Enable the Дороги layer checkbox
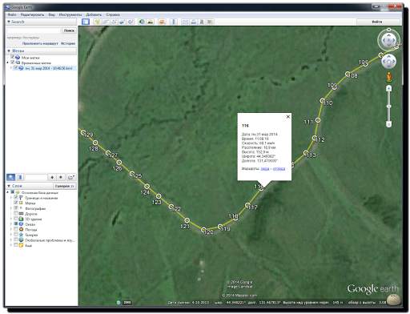The width and height of the screenshot is (410, 314). pos(16,213)
